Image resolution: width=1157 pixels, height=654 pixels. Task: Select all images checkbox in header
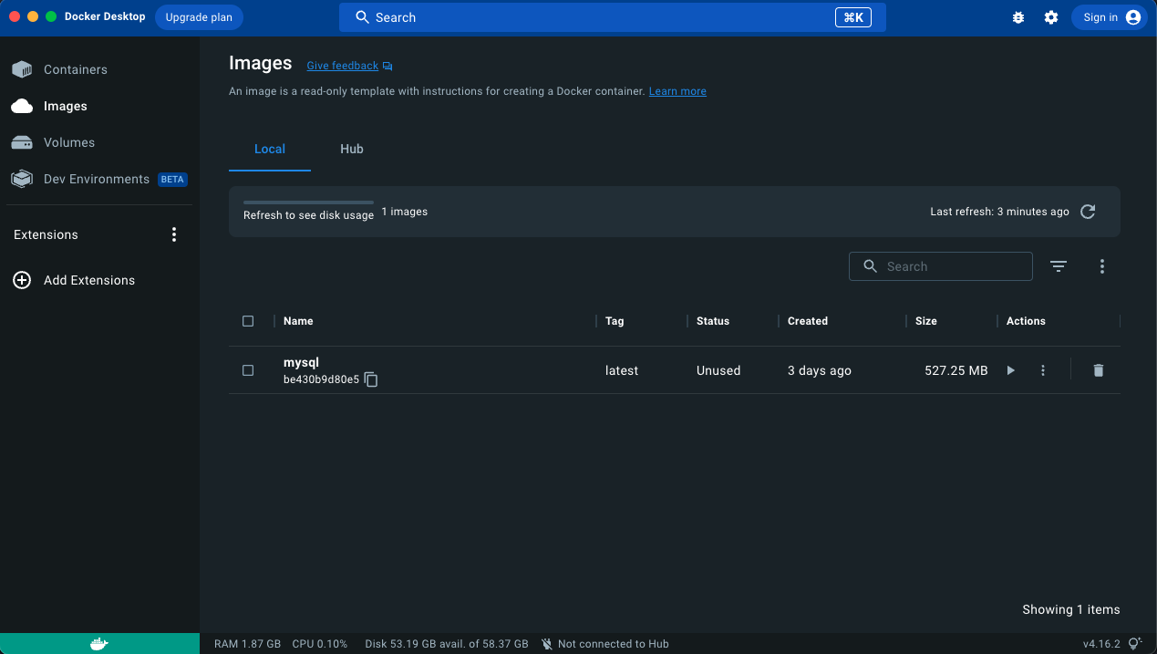pyautogui.click(x=248, y=321)
